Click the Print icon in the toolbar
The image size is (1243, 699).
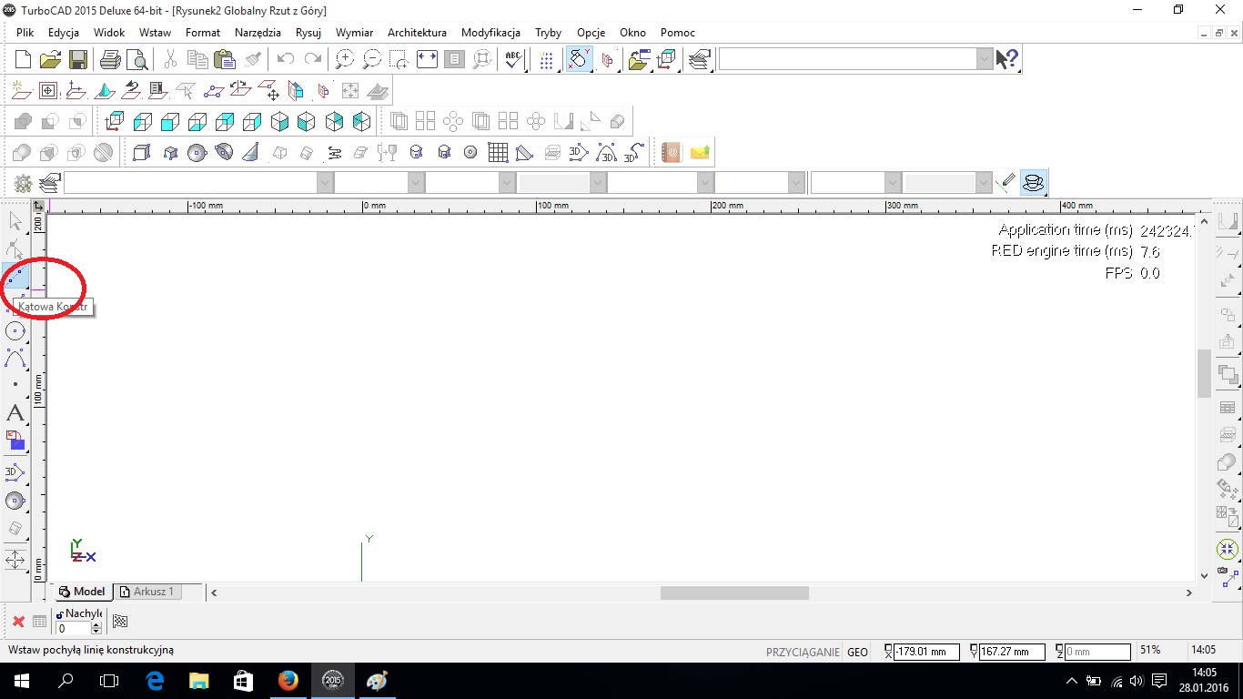(x=110, y=60)
